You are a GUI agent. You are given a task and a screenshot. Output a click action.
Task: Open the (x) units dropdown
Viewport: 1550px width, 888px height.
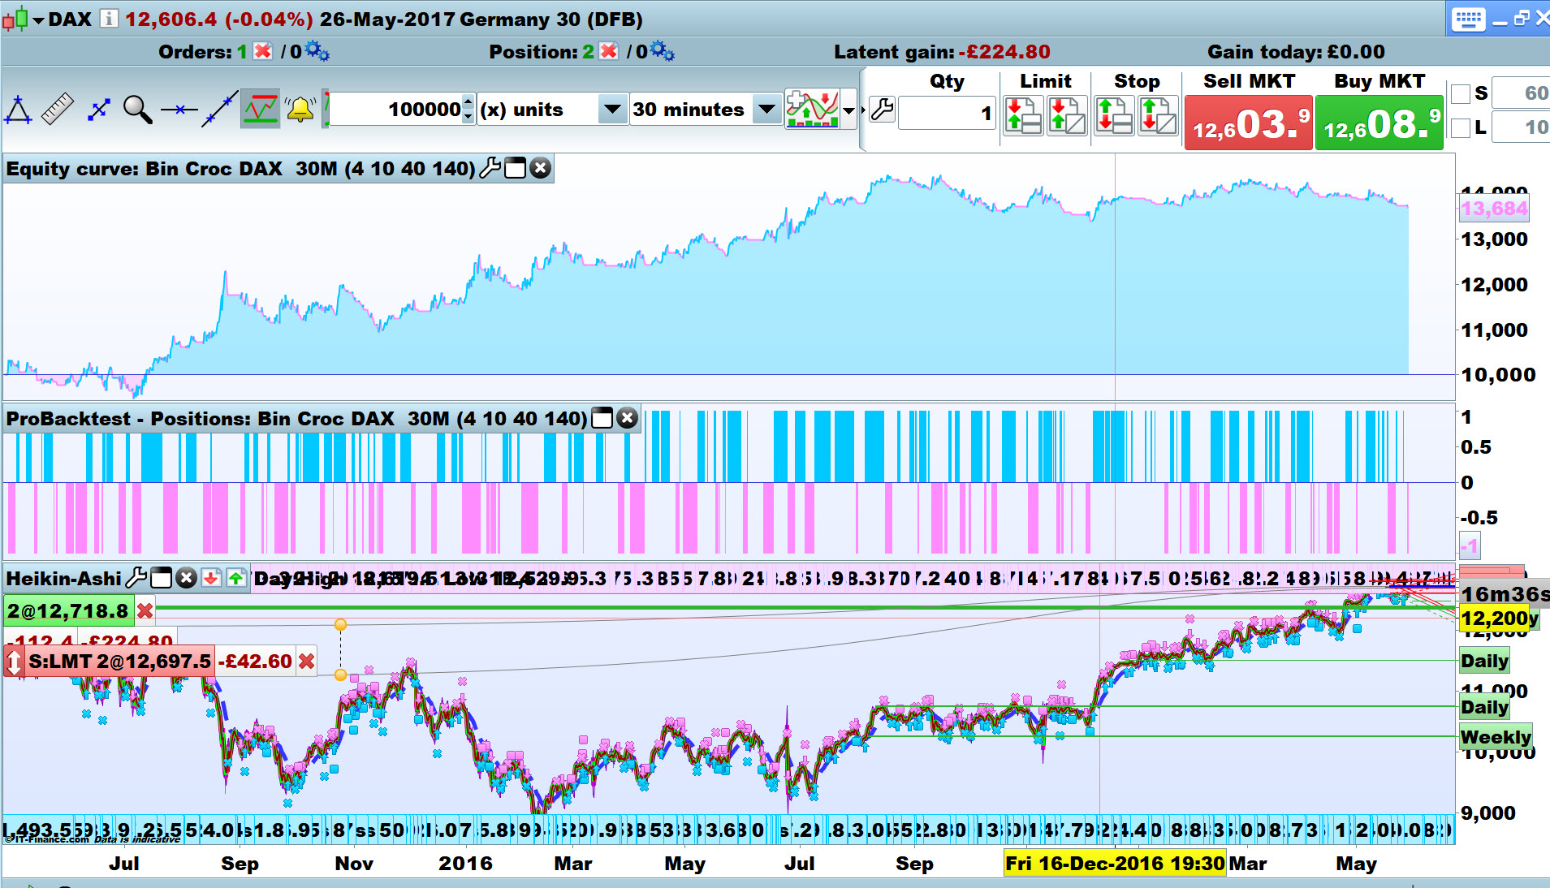pyautogui.click(x=612, y=109)
